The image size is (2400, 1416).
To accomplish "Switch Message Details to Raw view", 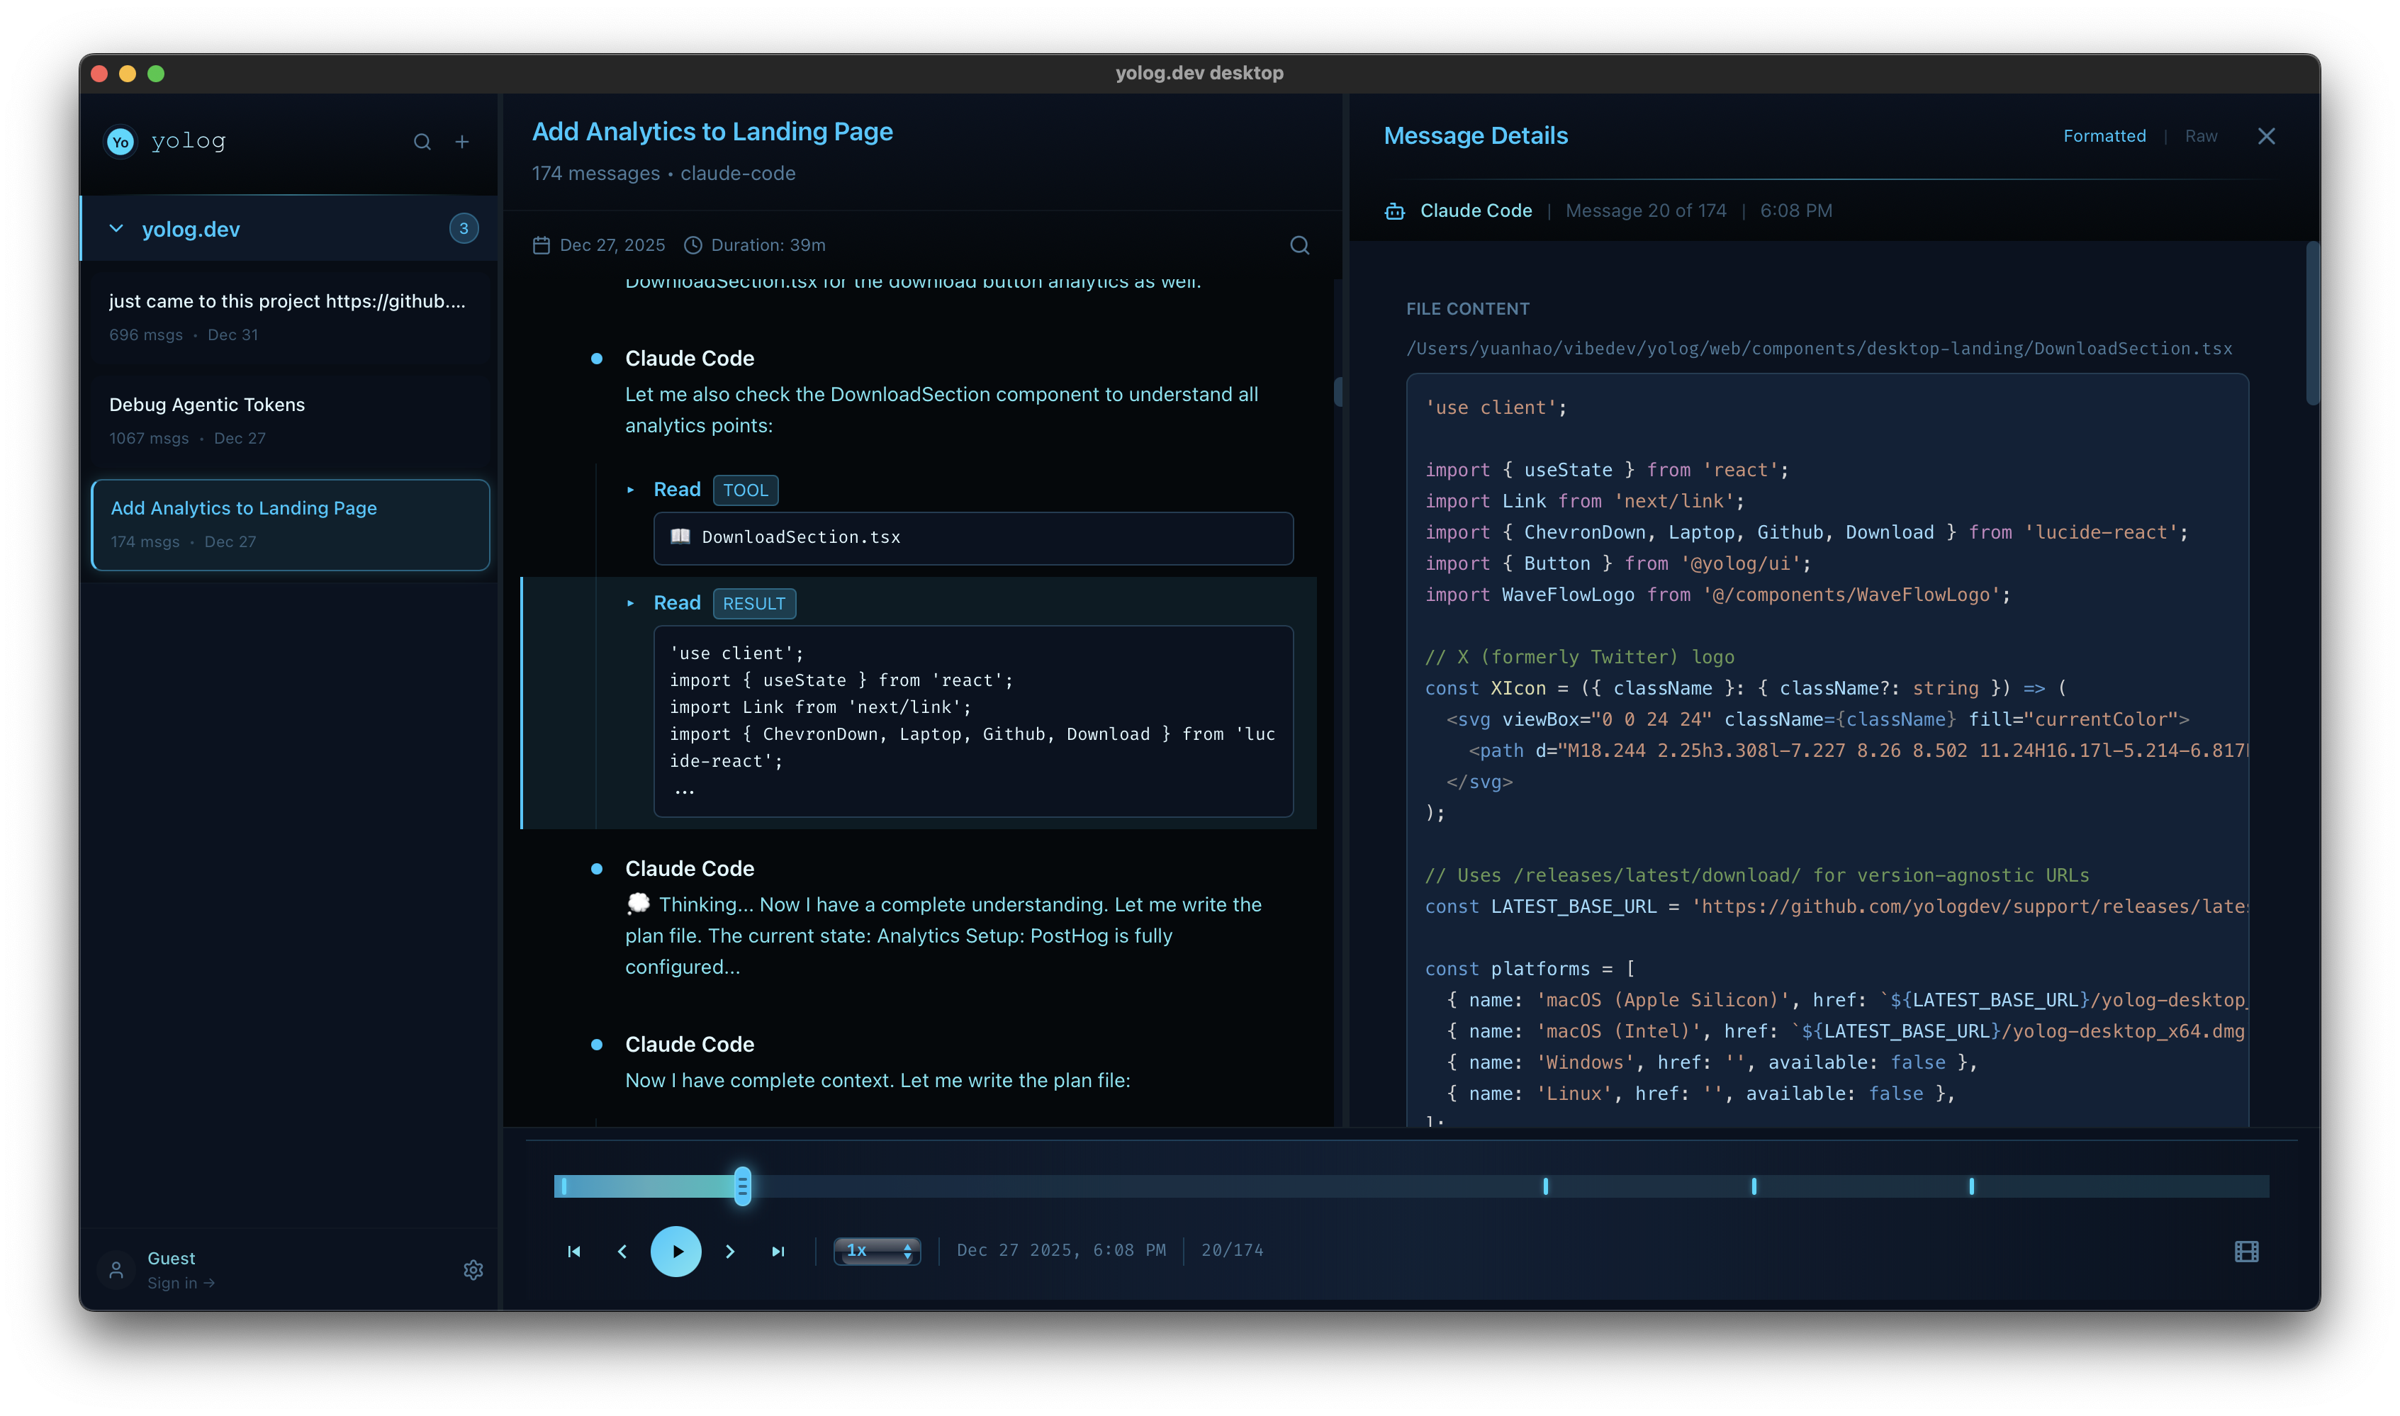I will (2202, 135).
